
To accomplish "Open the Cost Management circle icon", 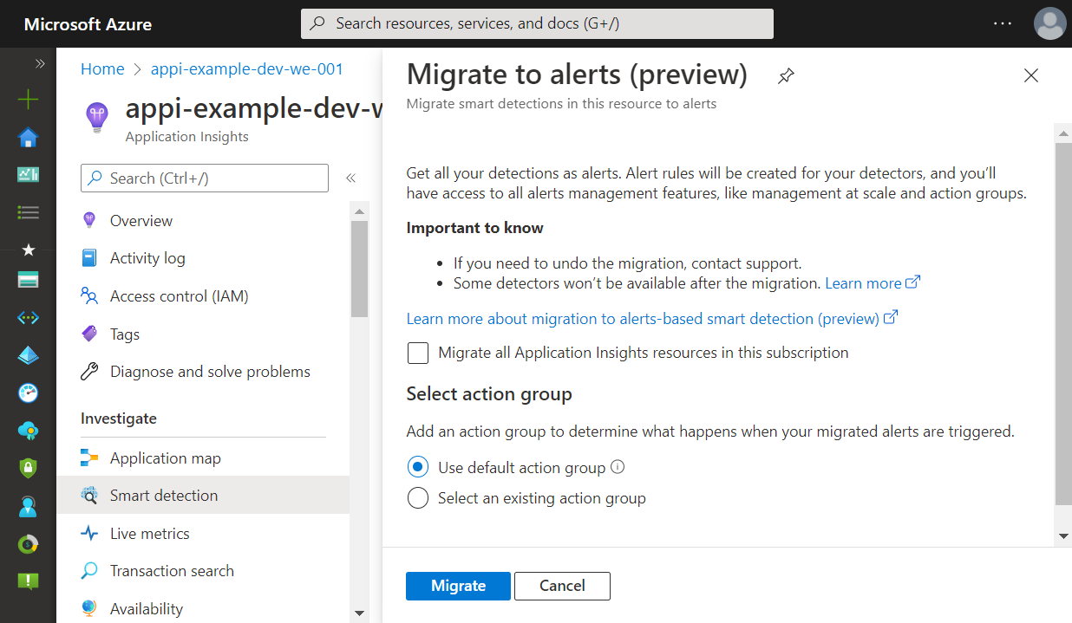I will coord(28,544).
